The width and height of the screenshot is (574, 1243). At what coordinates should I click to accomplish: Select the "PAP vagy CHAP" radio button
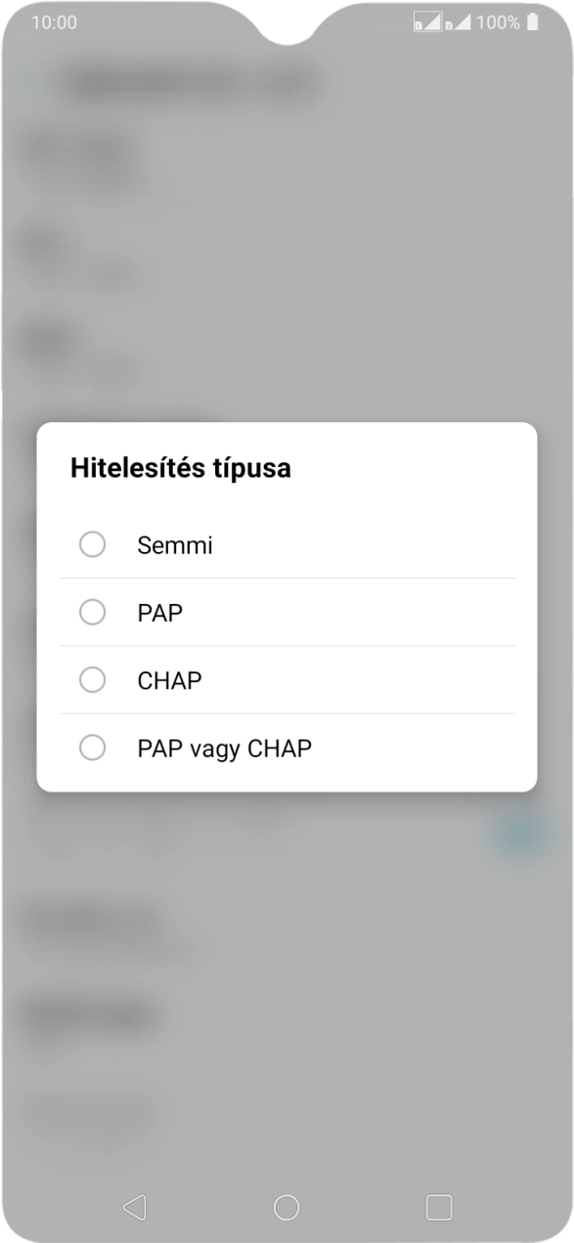(93, 749)
